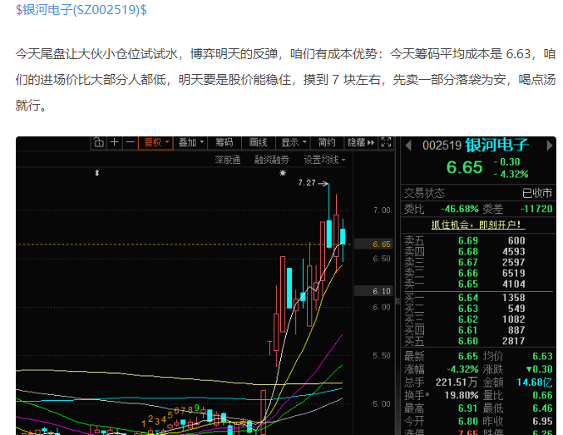
Task: Click the 换手 19.80% value
Action: [462, 395]
